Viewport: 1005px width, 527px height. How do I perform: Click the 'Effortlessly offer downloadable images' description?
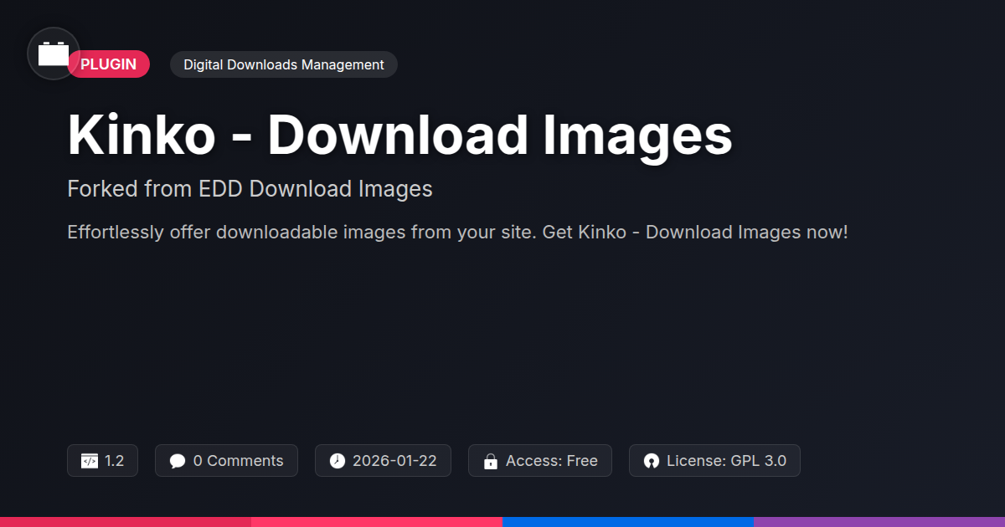click(x=457, y=232)
